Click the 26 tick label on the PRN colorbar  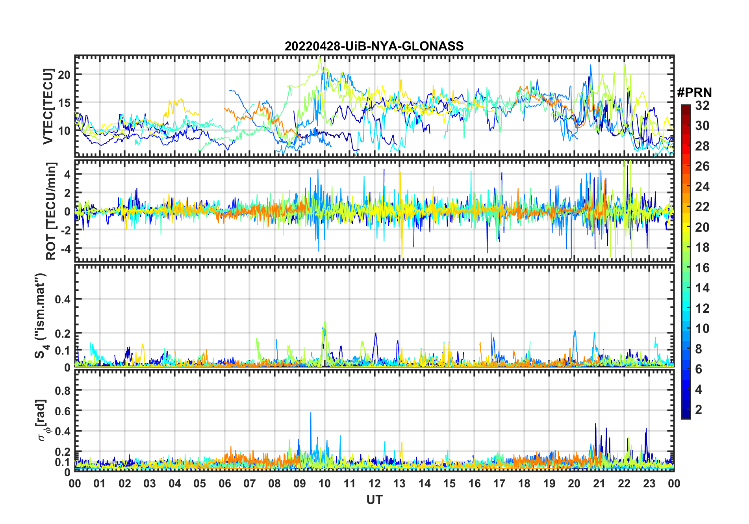703,166
